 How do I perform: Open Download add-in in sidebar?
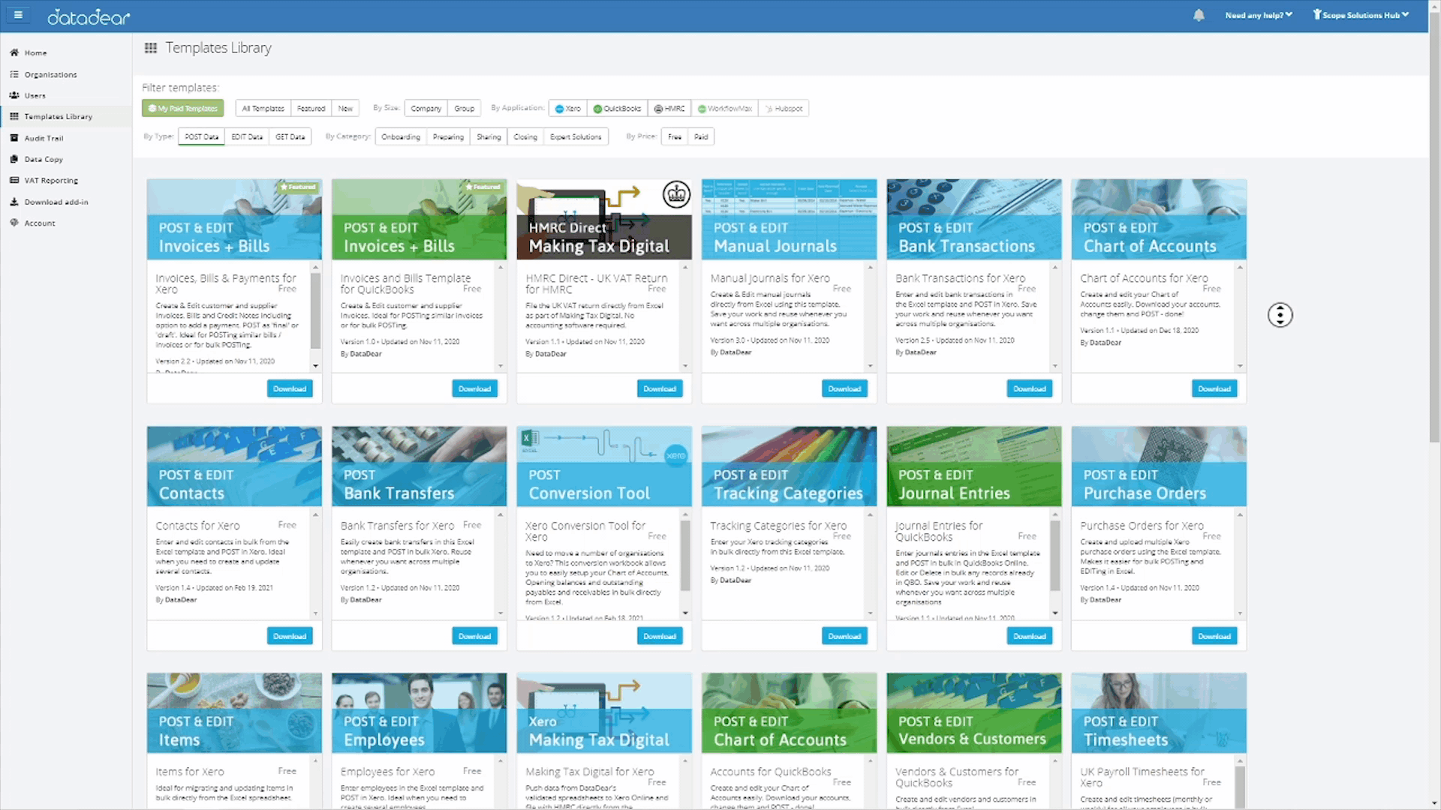tap(56, 202)
